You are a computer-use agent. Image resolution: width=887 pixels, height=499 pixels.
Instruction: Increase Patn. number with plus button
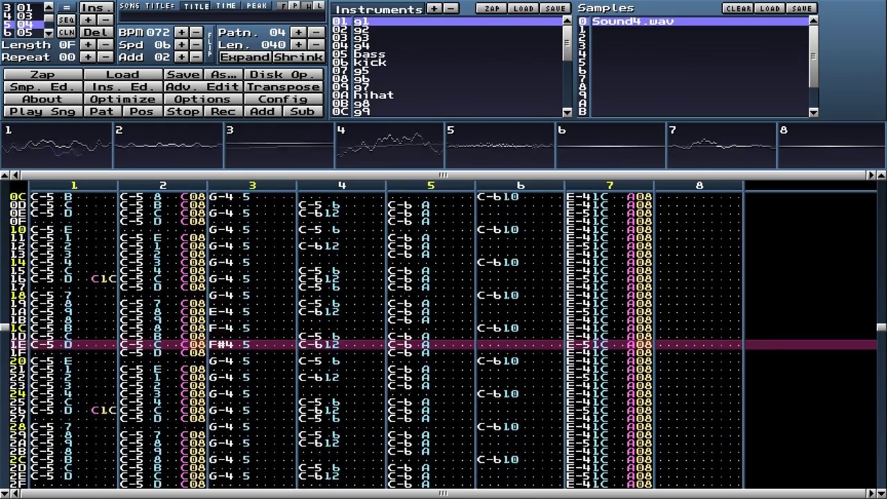(x=298, y=33)
